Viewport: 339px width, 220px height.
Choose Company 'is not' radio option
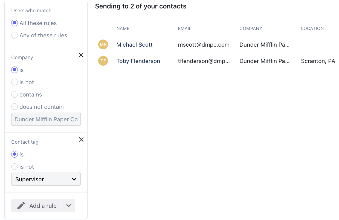pos(15,82)
